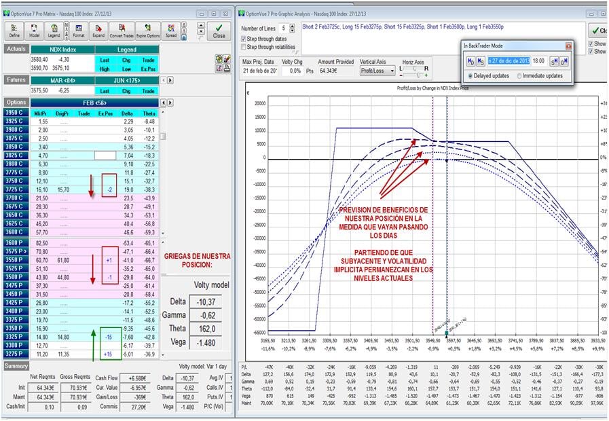
Task: Click the Expand toolbar icon
Action: 99,31
